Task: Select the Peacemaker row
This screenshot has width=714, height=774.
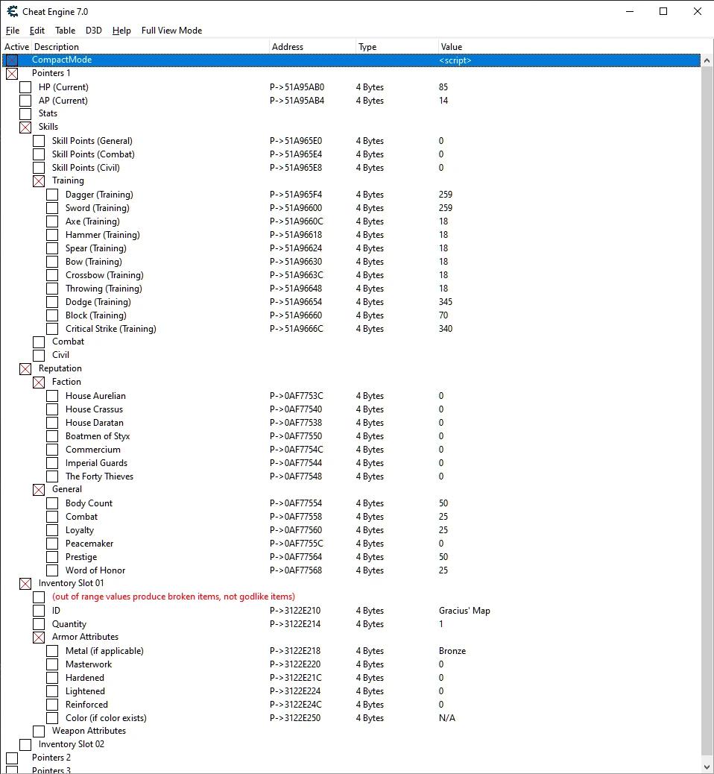Action: 351,544
